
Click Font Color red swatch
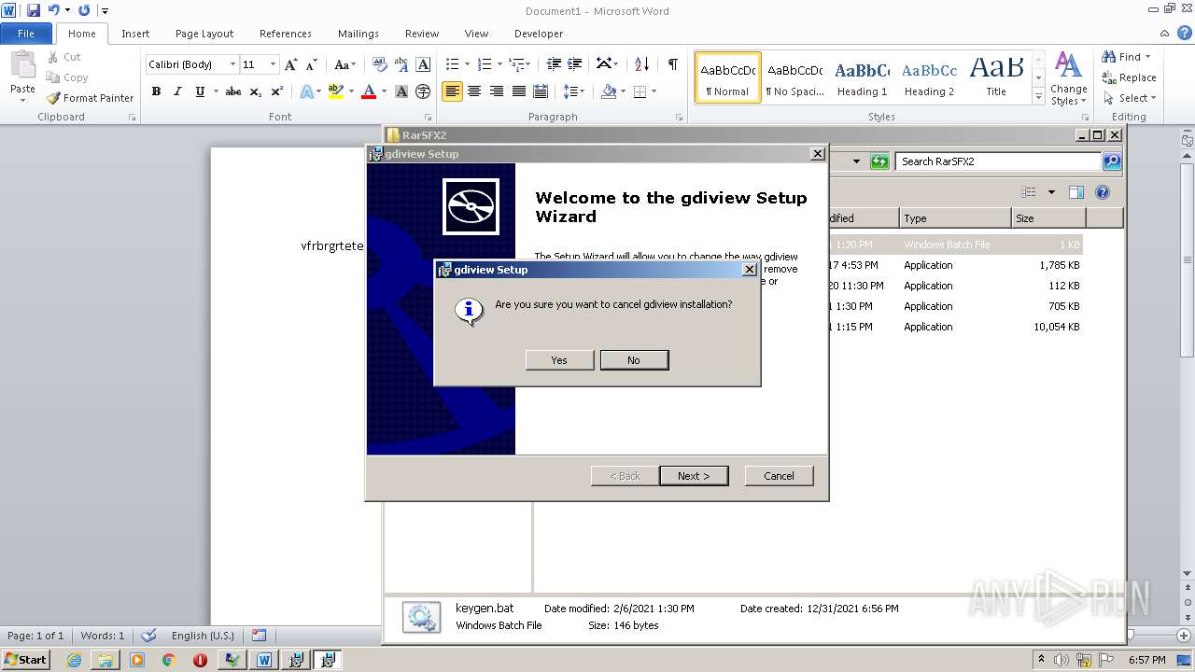[x=369, y=91]
